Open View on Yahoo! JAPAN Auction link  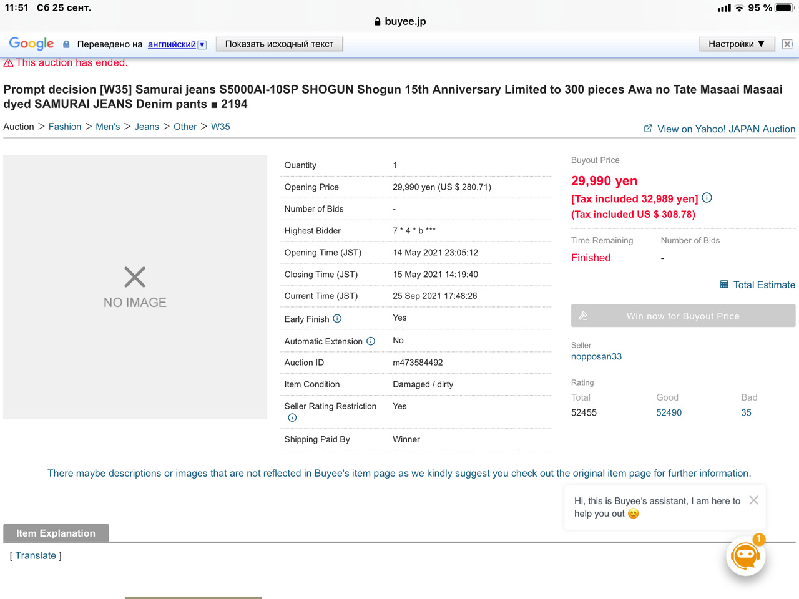pyautogui.click(x=720, y=129)
